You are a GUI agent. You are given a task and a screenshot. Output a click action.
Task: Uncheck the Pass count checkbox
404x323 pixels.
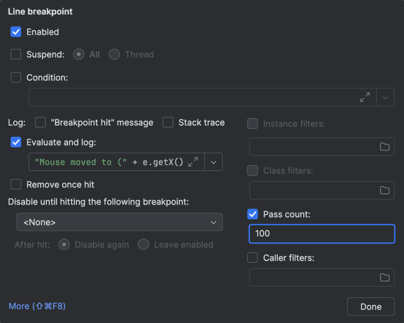pyautogui.click(x=252, y=214)
